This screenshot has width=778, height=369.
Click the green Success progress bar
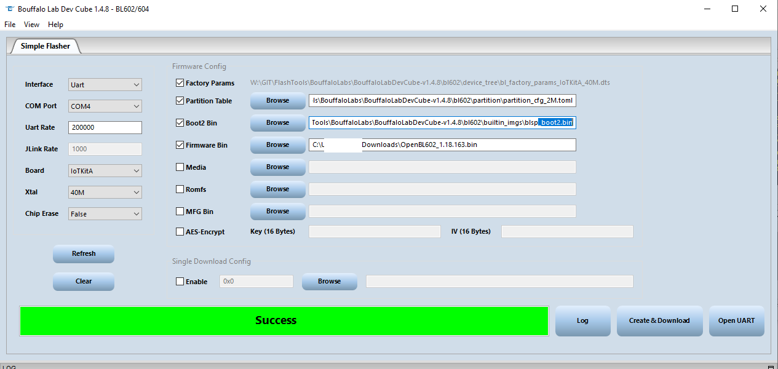(284, 320)
